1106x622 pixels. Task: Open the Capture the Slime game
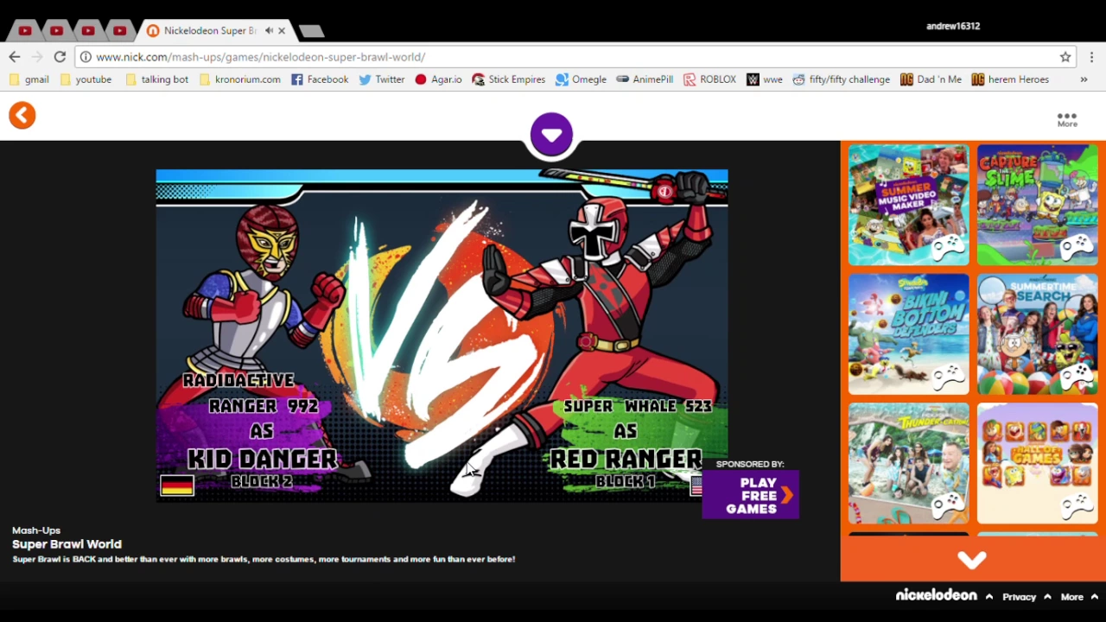[1037, 205]
